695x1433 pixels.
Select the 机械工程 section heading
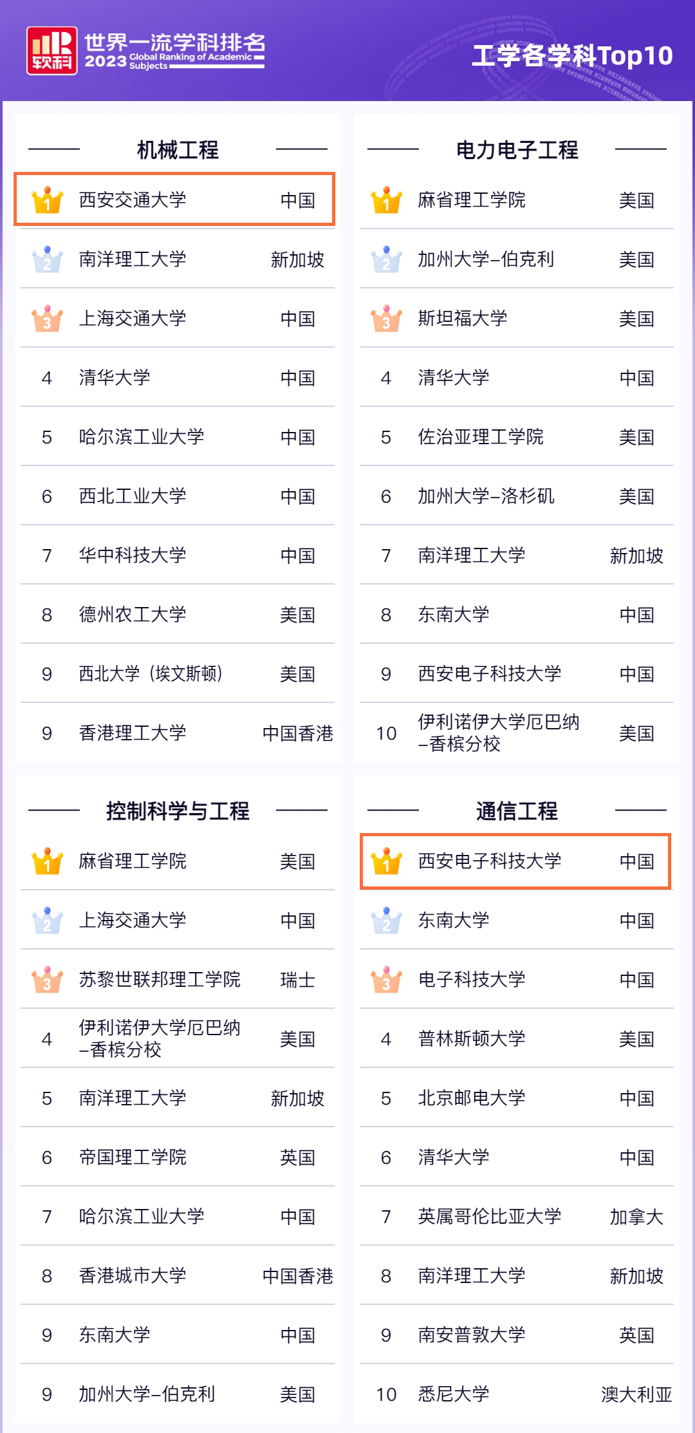178,149
